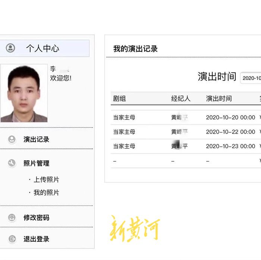Click 当家主母 in the 2020-10-20 row
The height and width of the screenshot is (260, 261).
click(124, 118)
